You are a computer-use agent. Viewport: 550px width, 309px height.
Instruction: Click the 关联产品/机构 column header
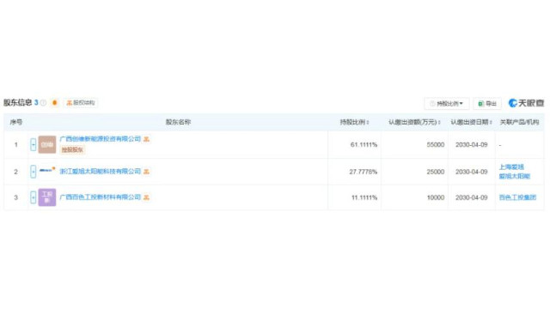[519, 122]
